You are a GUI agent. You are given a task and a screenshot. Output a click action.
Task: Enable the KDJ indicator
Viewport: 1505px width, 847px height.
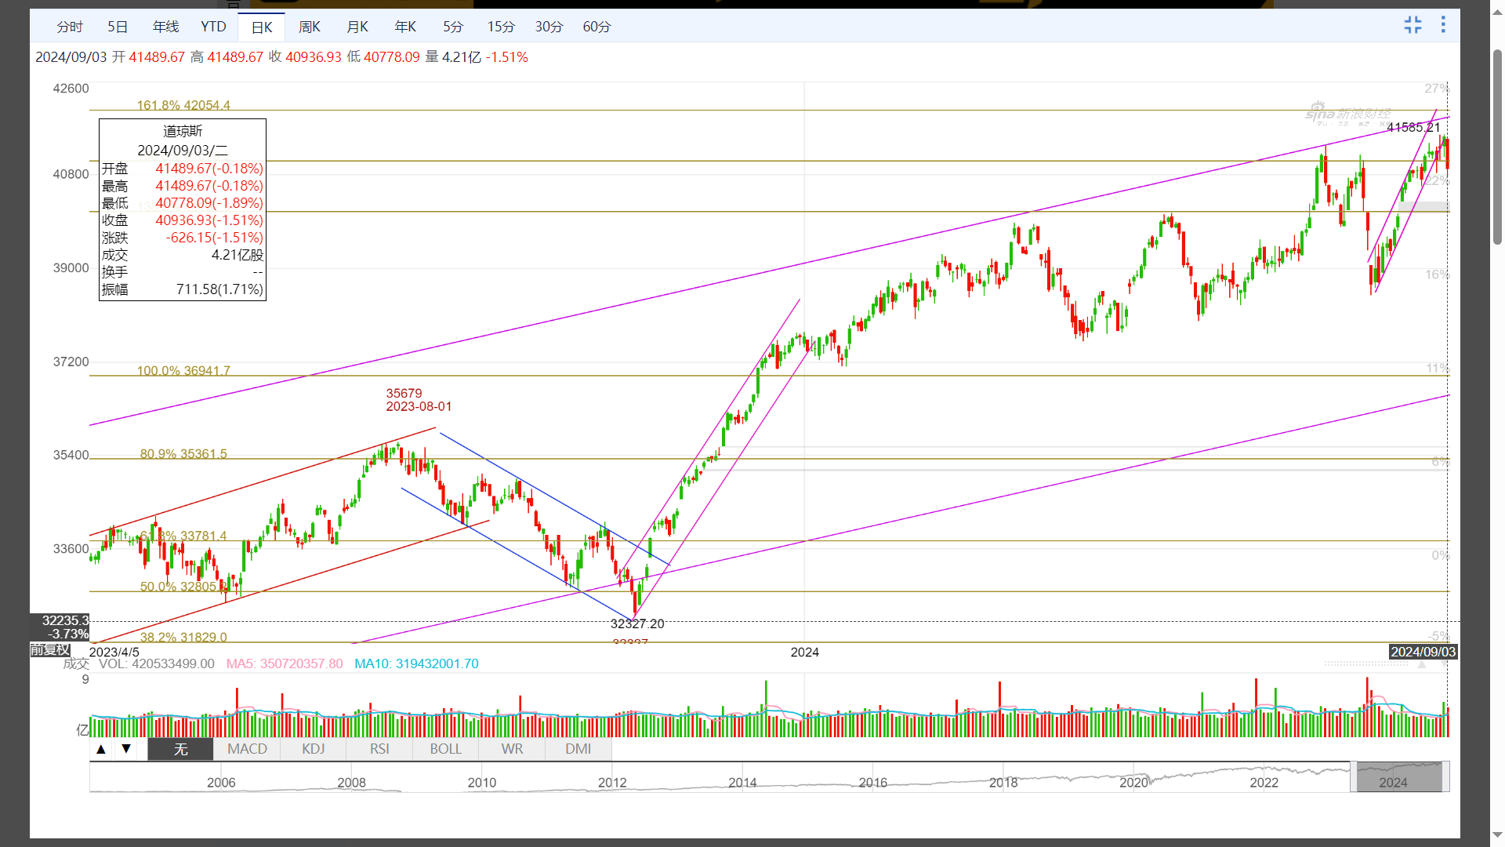click(313, 749)
